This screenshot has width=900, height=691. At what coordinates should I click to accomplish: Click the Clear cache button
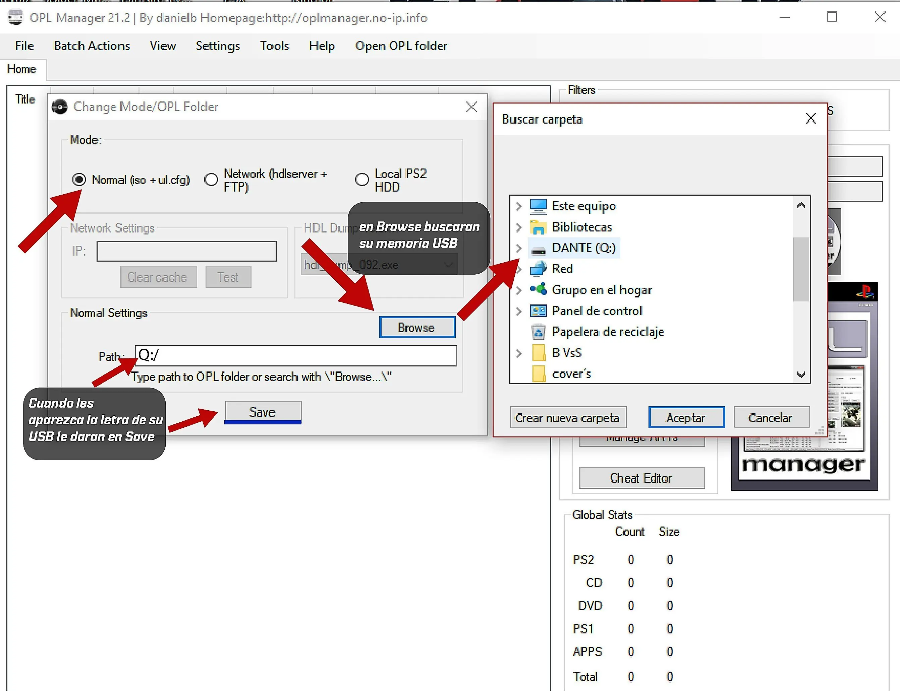pos(158,277)
